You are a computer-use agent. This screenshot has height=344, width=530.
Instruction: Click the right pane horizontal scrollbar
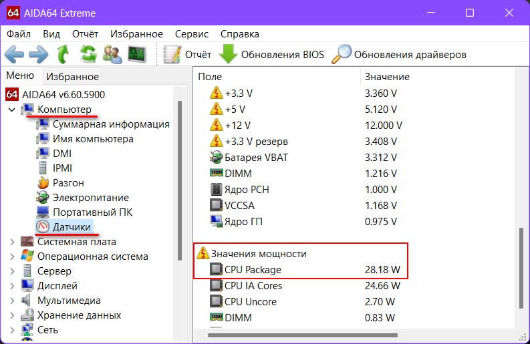pos(303,335)
